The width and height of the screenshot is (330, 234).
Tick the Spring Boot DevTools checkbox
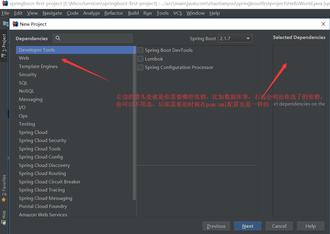click(x=140, y=50)
